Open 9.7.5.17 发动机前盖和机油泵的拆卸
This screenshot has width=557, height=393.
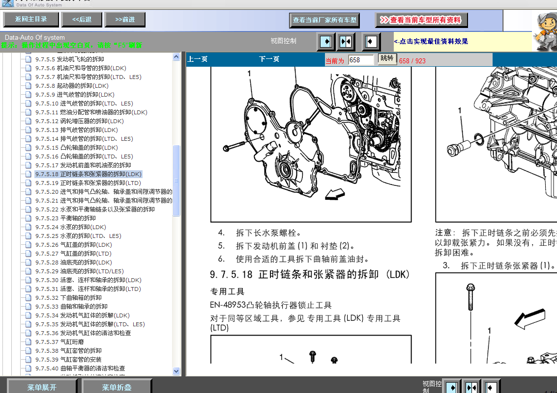pos(83,165)
